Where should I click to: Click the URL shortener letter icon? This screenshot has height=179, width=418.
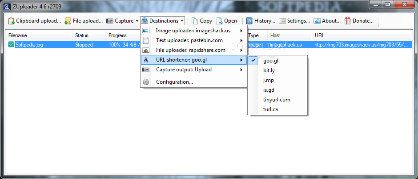146,60
